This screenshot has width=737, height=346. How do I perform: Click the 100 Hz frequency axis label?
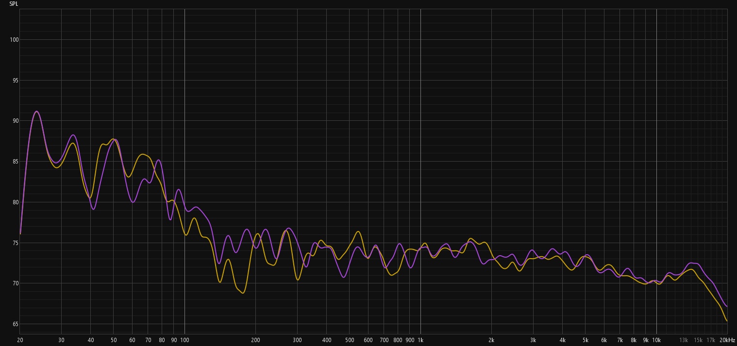[184, 340]
